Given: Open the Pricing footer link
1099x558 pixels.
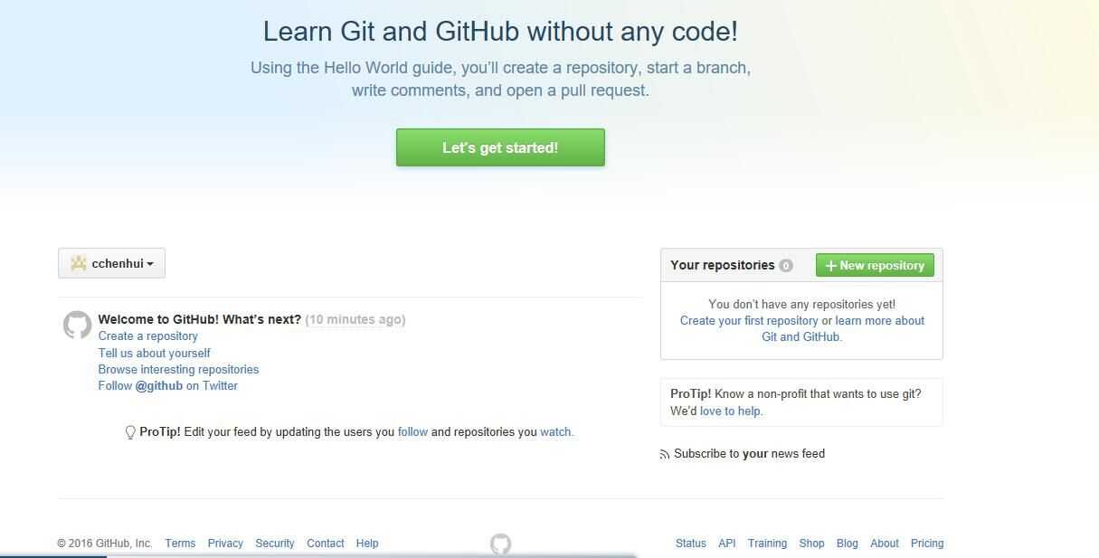Looking at the screenshot, I should point(927,544).
